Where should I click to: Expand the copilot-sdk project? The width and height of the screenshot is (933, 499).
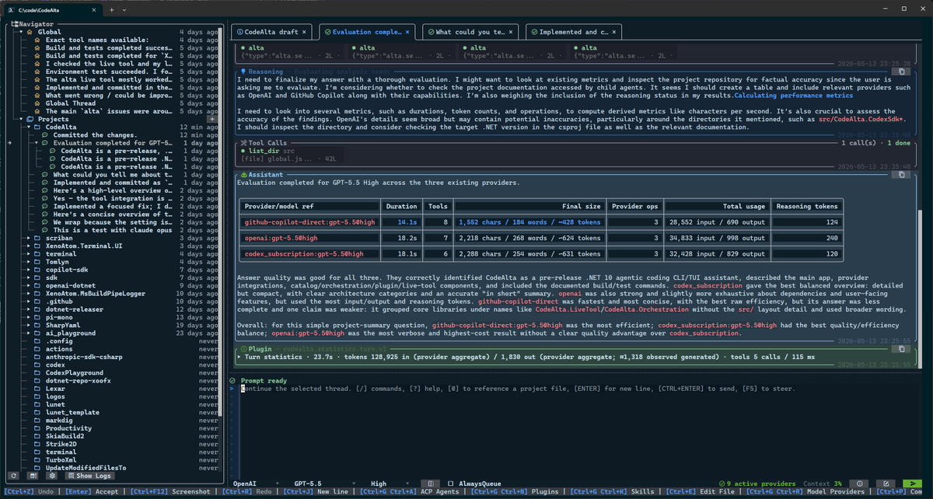pyautogui.click(x=28, y=270)
